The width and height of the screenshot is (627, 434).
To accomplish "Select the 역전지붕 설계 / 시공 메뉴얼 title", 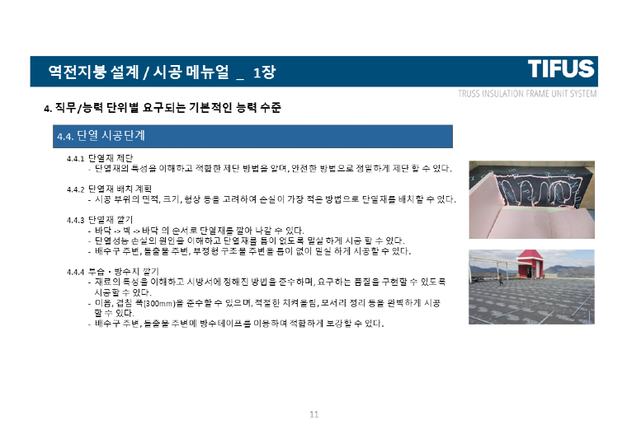I will 136,72.
